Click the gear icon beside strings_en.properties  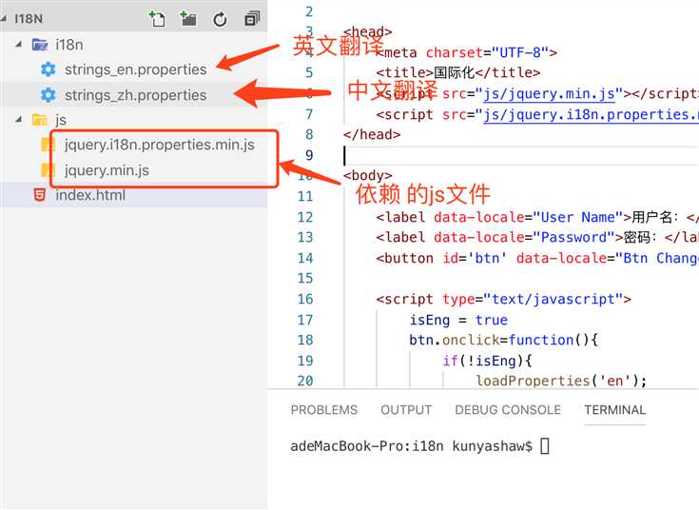pyautogui.click(x=49, y=69)
